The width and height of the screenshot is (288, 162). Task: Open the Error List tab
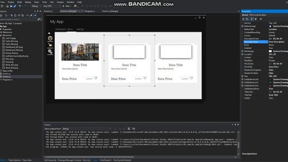tap(86, 160)
